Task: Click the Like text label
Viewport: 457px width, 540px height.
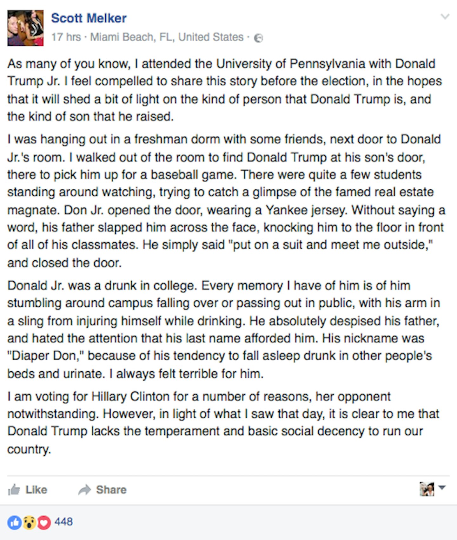Action: coord(36,490)
